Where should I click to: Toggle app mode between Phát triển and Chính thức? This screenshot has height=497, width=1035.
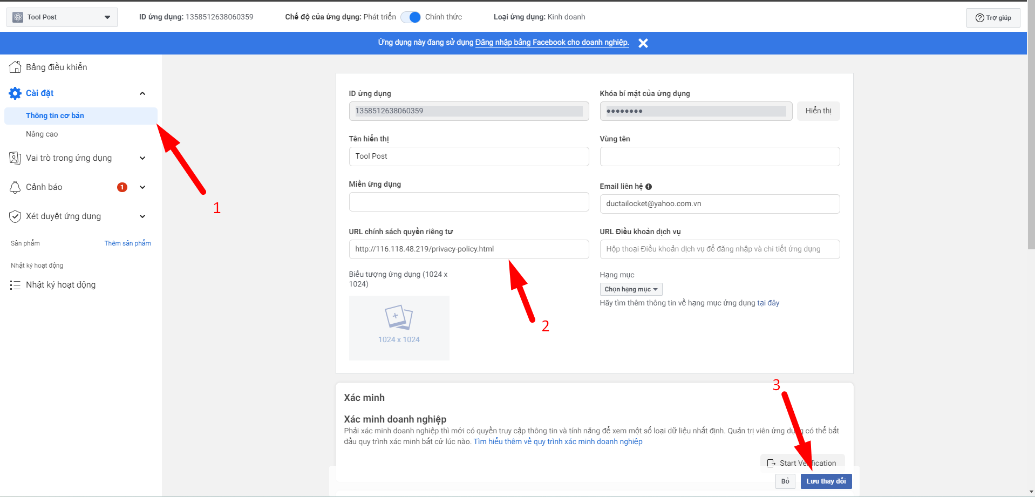(x=411, y=17)
